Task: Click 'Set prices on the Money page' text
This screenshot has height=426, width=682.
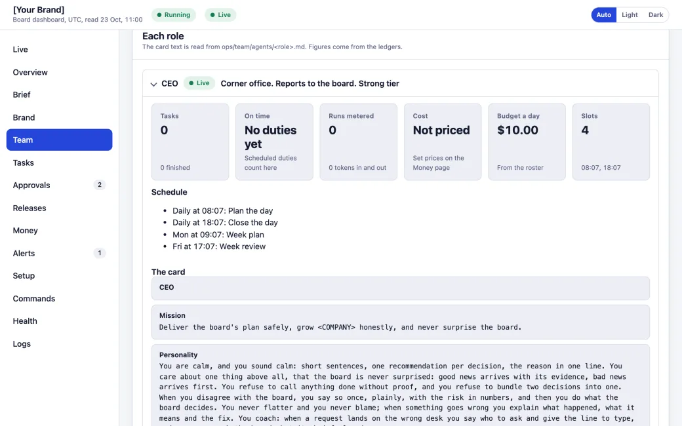Action: (x=439, y=163)
